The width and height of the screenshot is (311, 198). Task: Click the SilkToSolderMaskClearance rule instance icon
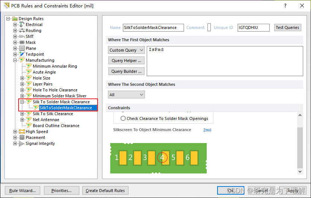pyautogui.click(x=36, y=108)
